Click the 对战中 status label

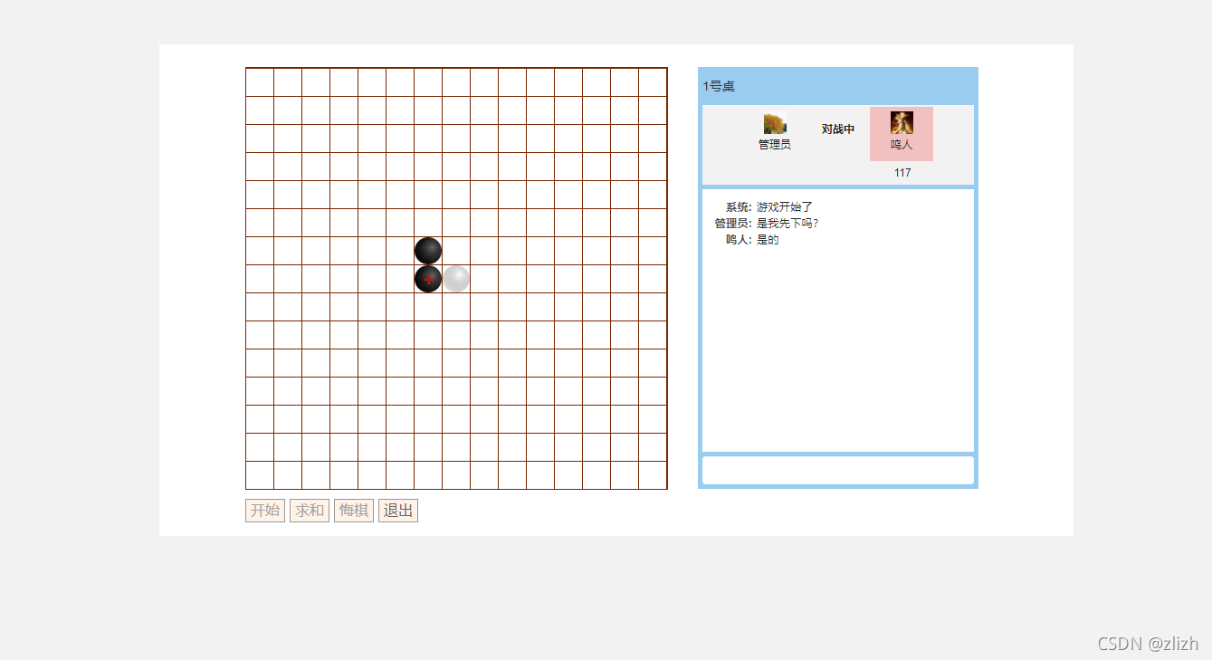[x=838, y=129]
